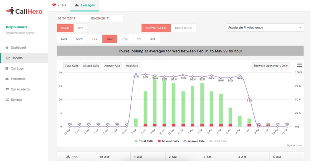This screenshot has height=163, width=311.
Task: Toggle Answer Rate series in legend
Action: (x=195, y=141)
